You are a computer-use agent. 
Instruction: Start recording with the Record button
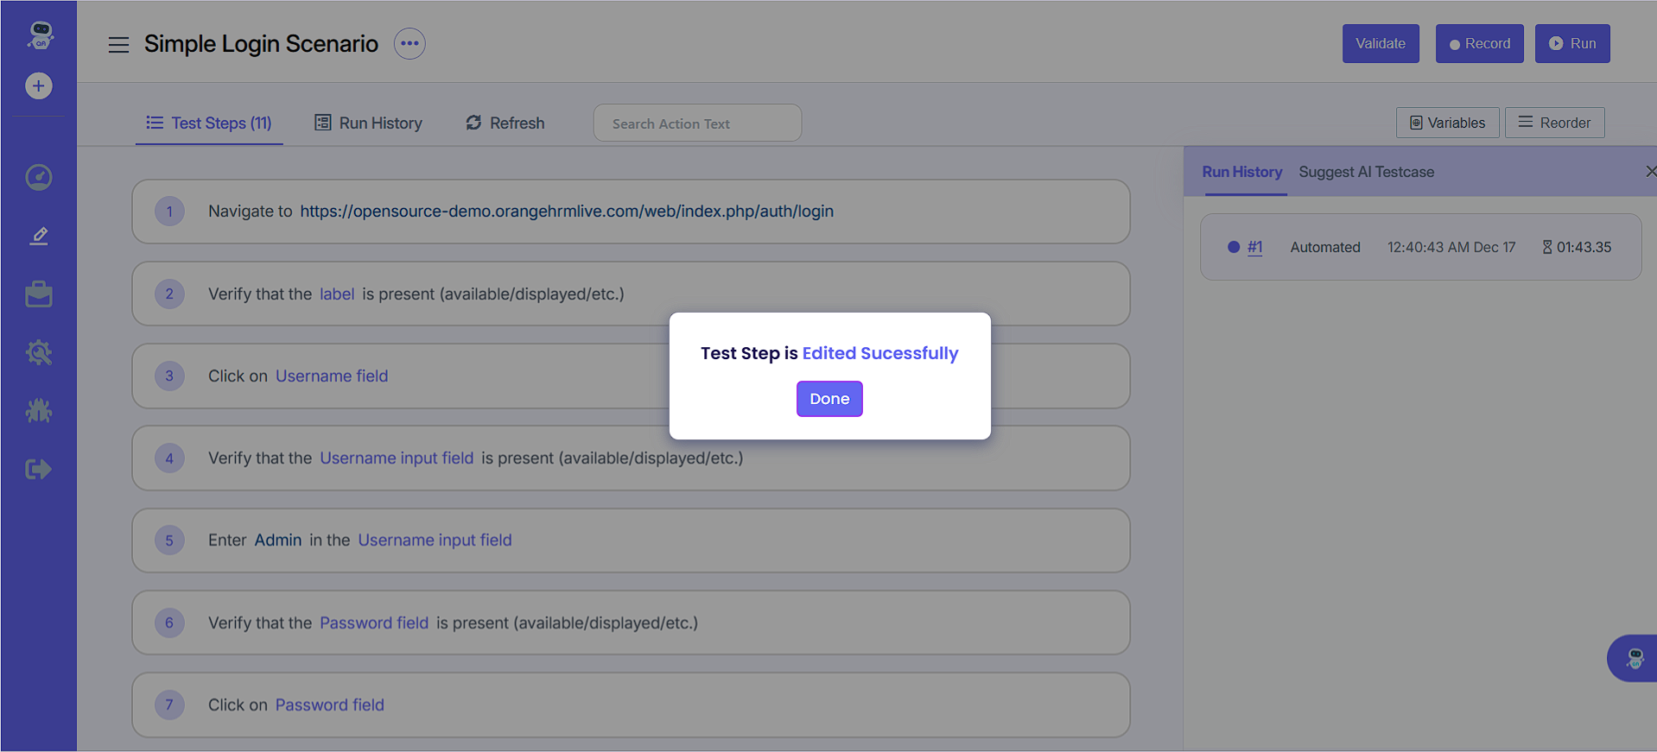point(1479,44)
